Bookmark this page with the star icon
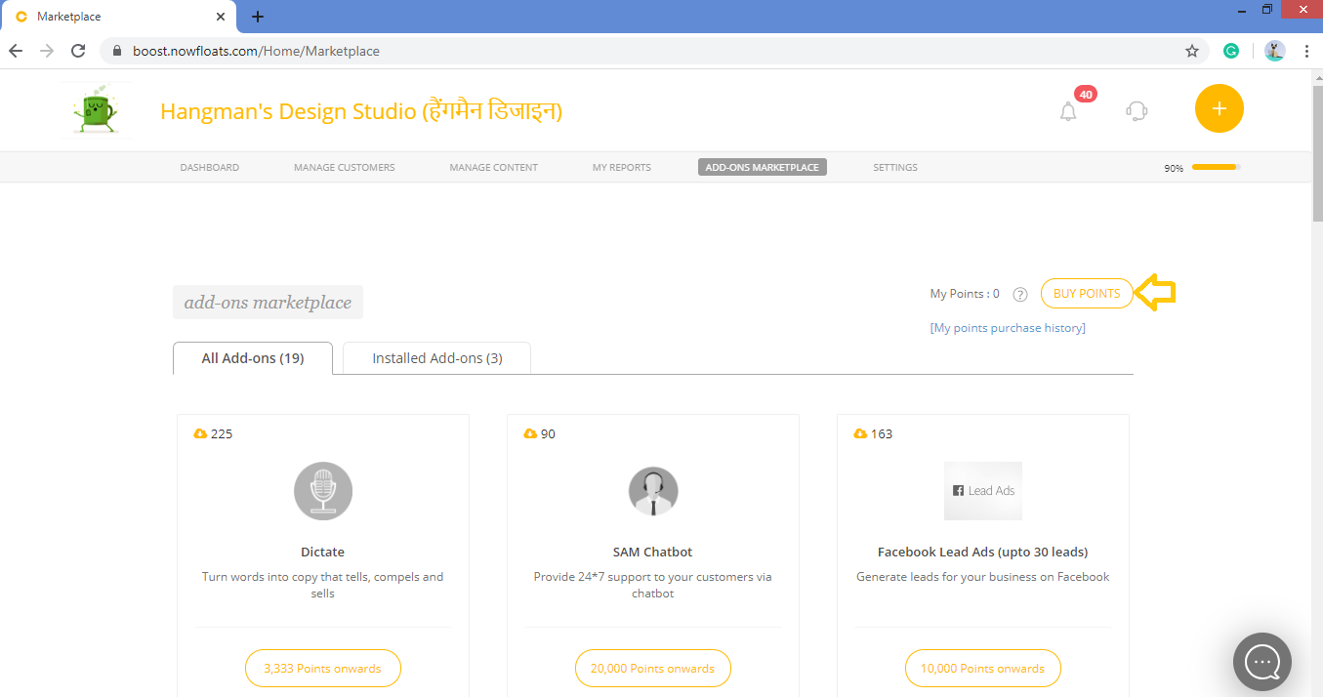This screenshot has width=1323, height=697. (x=1191, y=51)
